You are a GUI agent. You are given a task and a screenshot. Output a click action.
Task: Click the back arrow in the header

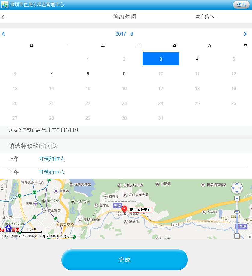click(4, 17)
